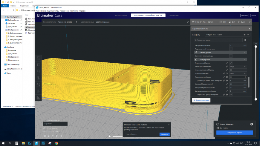Switch to right side view icon
The image size is (260, 146).
[x=61, y=136]
